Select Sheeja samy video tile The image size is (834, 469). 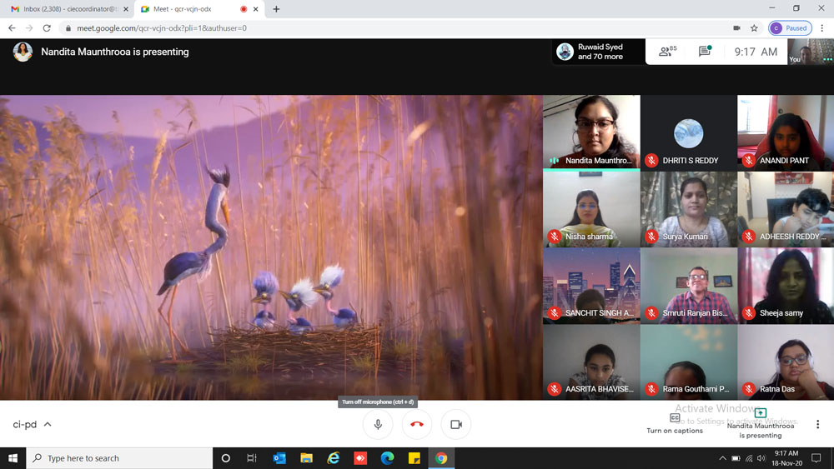coord(786,286)
